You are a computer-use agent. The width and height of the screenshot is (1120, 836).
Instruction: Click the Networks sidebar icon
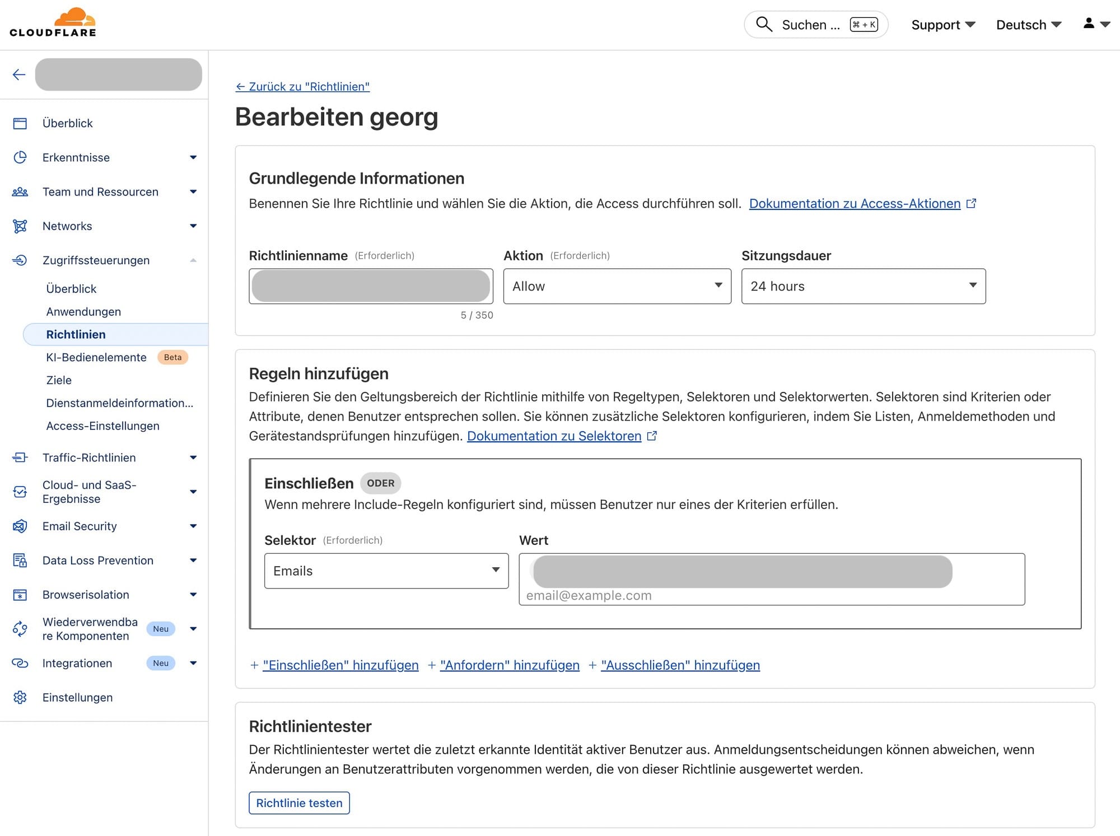20,226
